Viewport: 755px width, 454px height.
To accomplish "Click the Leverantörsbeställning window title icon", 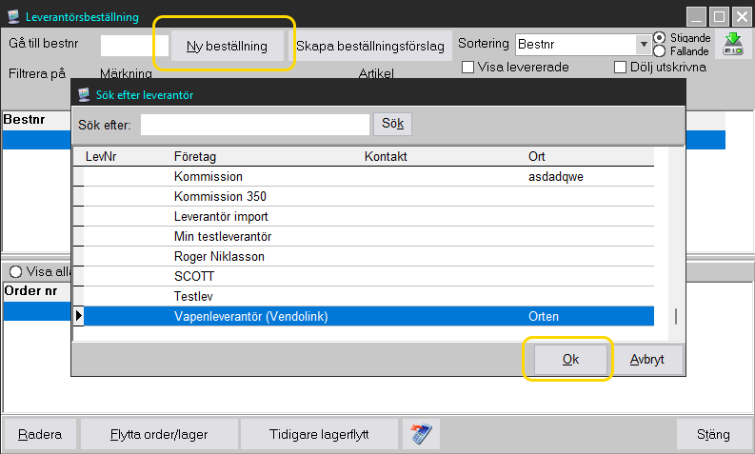I will (x=12, y=17).
